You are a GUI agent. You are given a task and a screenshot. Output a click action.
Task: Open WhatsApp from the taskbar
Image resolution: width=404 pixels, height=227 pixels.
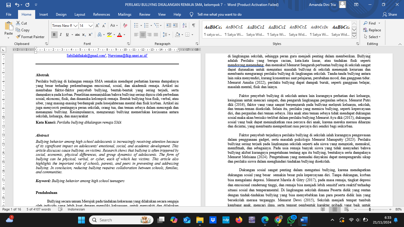291,220
